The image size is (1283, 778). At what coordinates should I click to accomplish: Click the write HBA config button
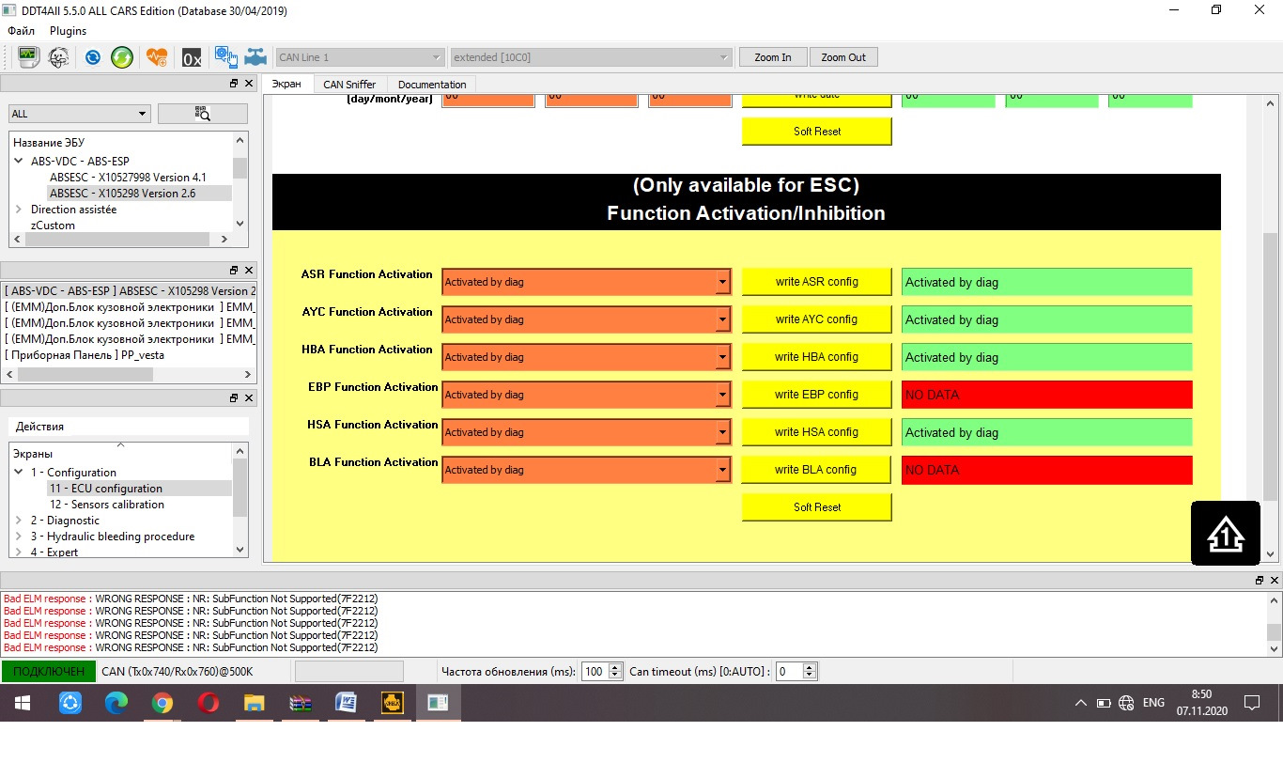coord(816,357)
